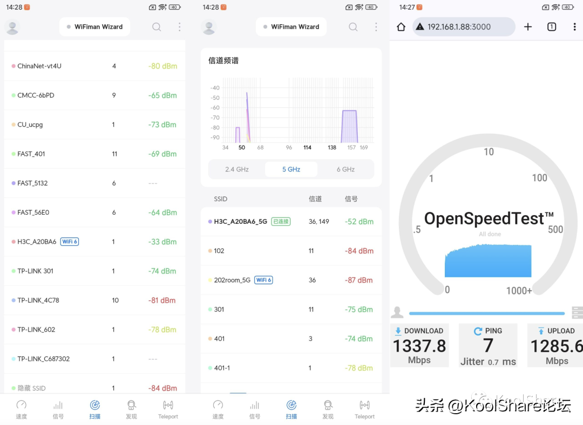
Task: Select the 6 GHz band
Action: [x=346, y=169]
